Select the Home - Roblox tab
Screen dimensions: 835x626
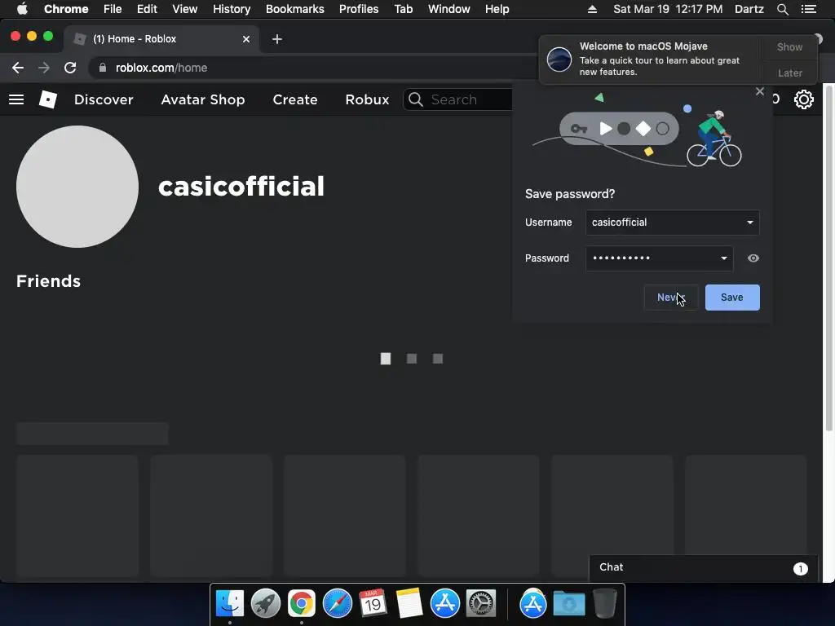coord(161,39)
